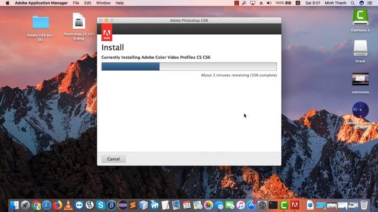Open the Minh Thanh user menu
Viewport: 378px width, 212px height.
tap(335, 3)
